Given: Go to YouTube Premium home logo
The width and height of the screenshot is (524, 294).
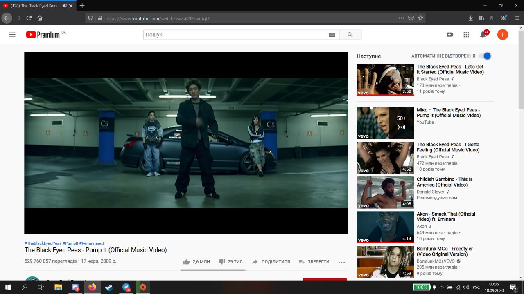Looking at the screenshot, I should (43, 35).
